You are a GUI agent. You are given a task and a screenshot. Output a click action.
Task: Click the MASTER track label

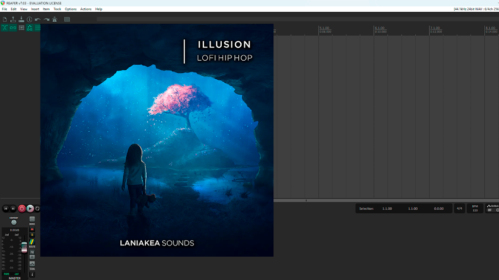[14, 279]
